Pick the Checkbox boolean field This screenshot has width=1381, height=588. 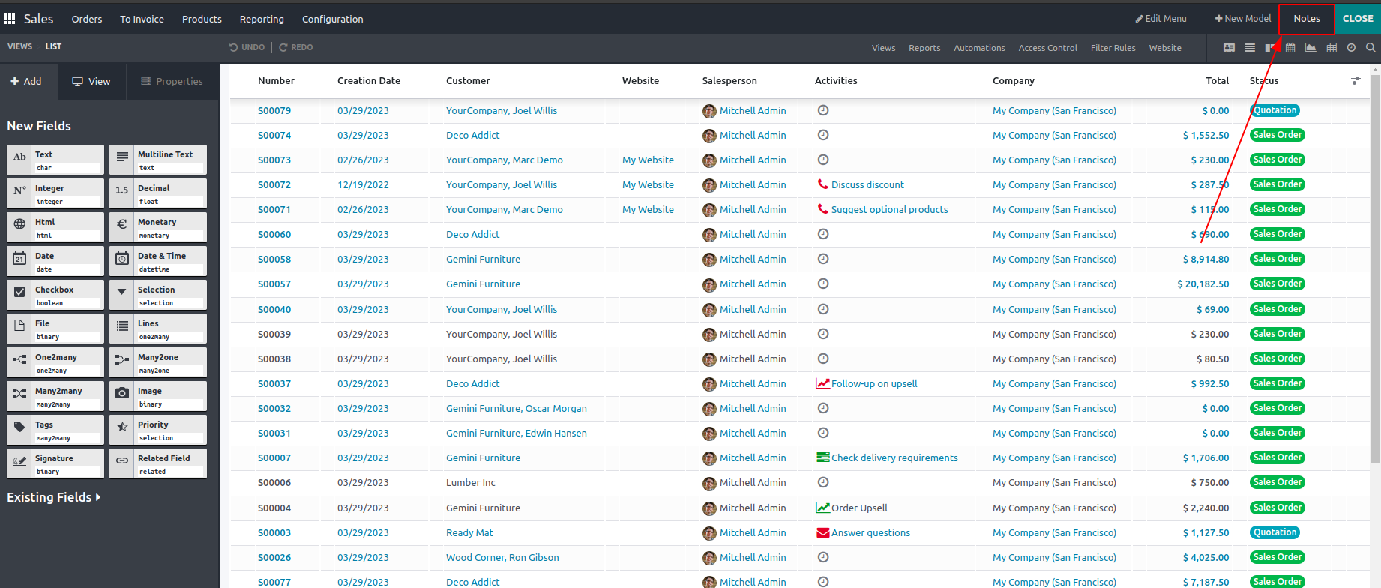55,295
